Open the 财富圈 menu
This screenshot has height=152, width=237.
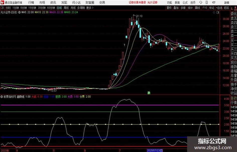90,2
